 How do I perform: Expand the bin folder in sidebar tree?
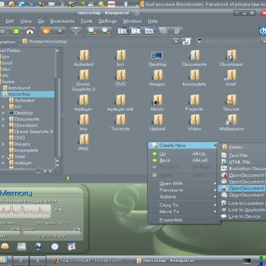pyautogui.click(x=3, y=106)
